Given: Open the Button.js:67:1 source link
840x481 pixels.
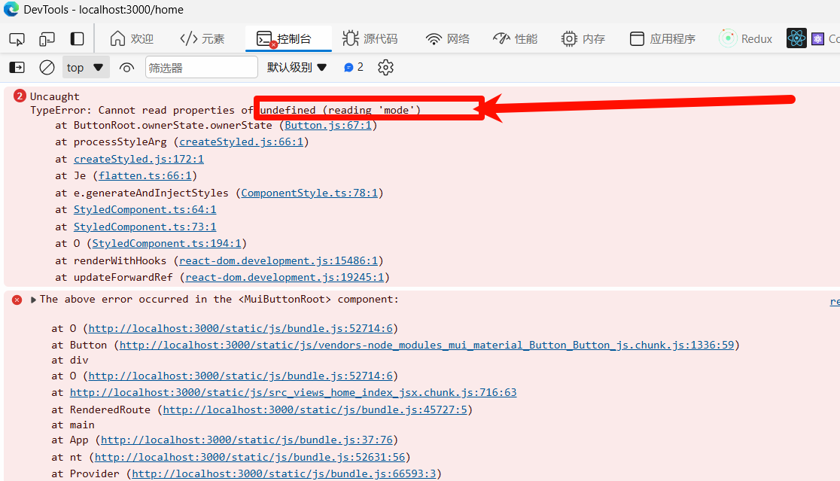Looking at the screenshot, I should (x=327, y=125).
